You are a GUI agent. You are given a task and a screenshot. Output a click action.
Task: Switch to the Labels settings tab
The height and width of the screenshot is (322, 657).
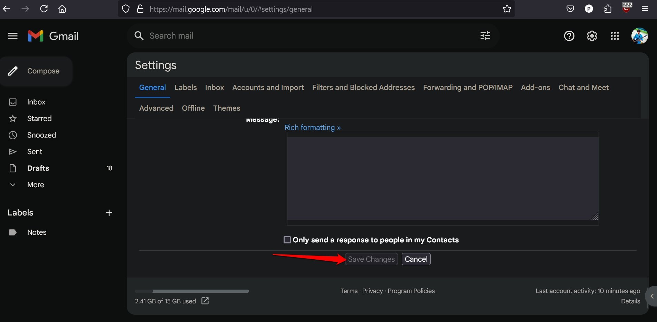point(185,88)
